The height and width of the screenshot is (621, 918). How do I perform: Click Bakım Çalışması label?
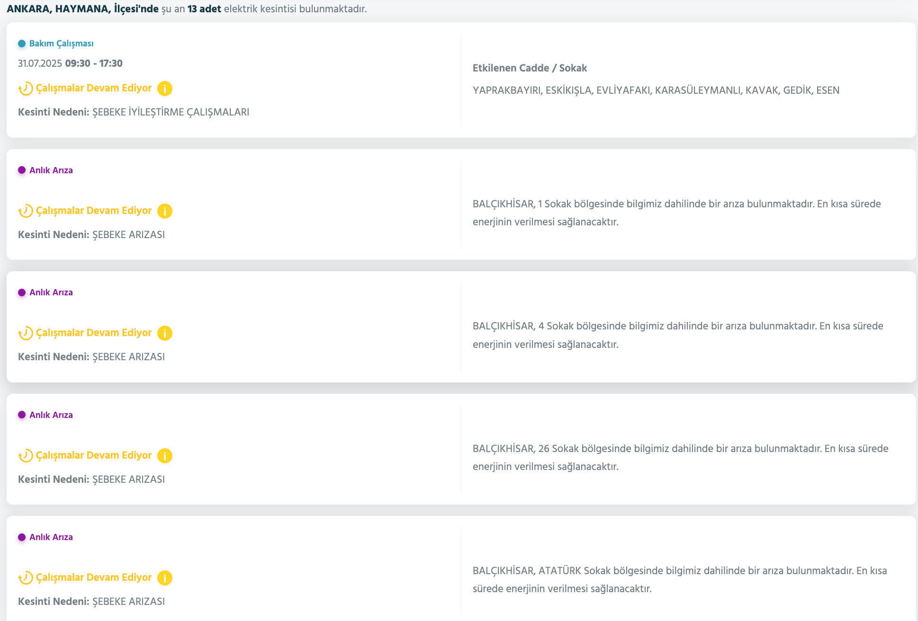61,44
